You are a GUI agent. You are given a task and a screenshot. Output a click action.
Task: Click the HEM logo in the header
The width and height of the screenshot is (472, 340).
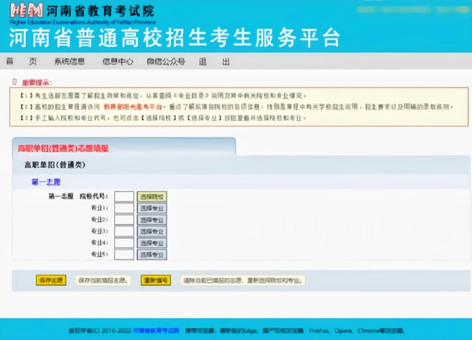tap(27, 11)
